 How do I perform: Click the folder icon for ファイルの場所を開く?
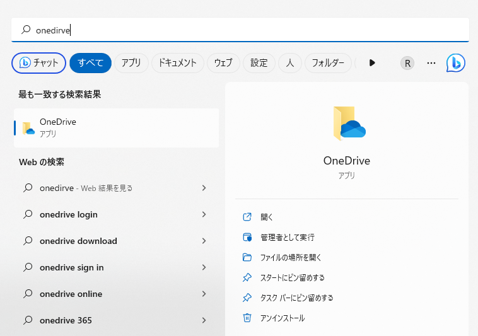point(247,257)
